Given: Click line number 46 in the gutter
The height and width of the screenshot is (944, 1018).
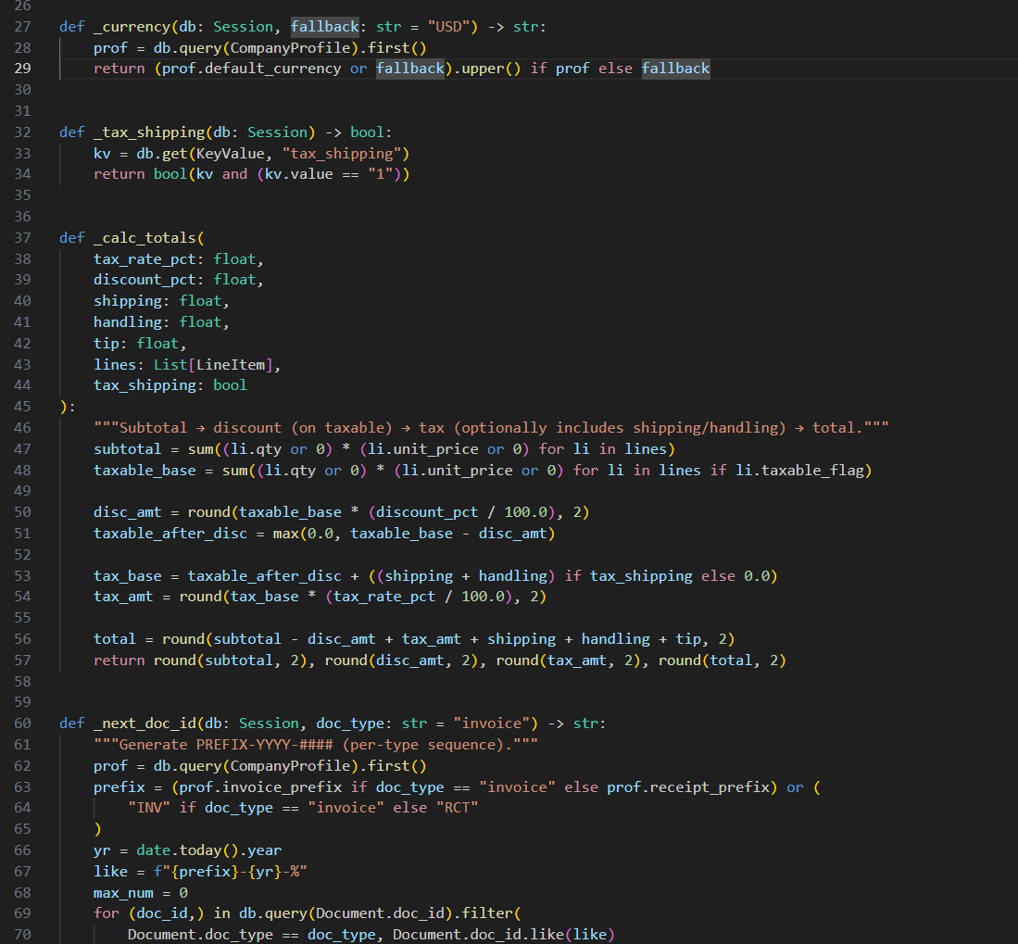Looking at the screenshot, I should [x=22, y=427].
